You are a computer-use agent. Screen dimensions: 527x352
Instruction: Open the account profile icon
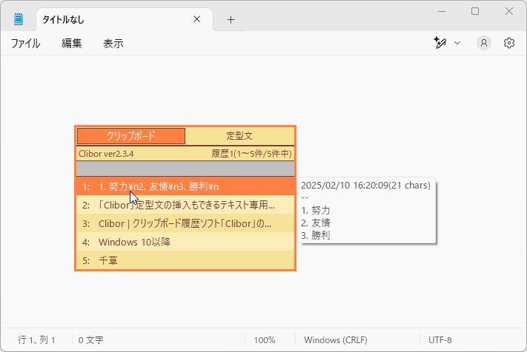484,43
